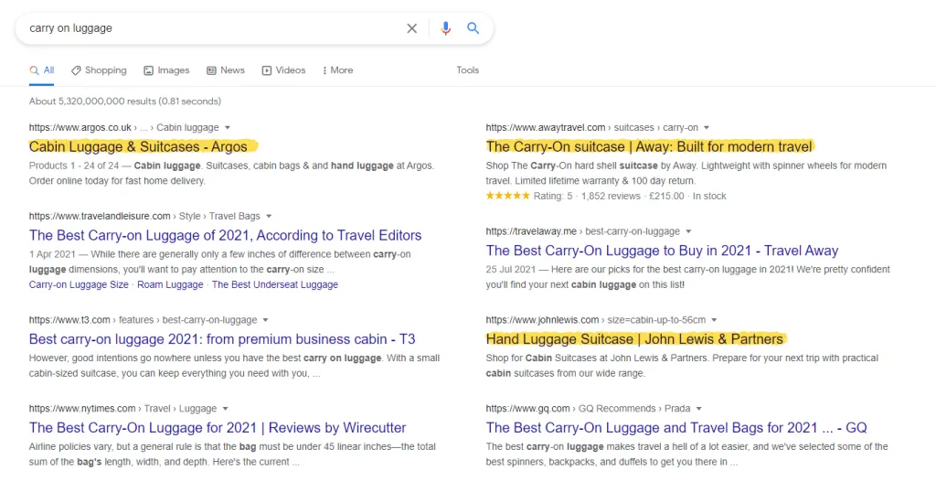This screenshot has width=936, height=481.
Task: Click the https://www.nytimes.com breadcrumb URL
Action: pyautogui.click(x=82, y=409)
